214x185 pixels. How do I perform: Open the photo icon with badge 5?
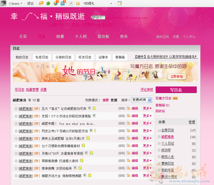[63, 3]
